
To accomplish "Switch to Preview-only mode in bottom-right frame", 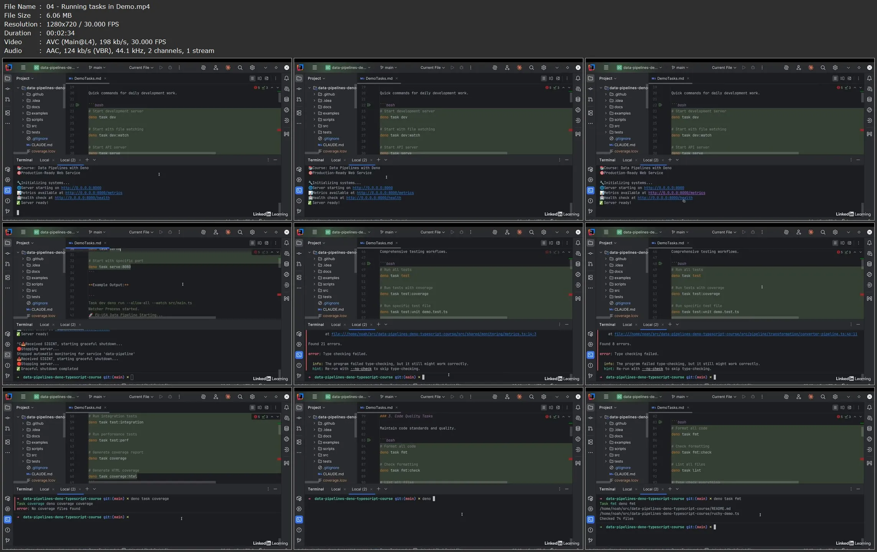I will point(849,407).
